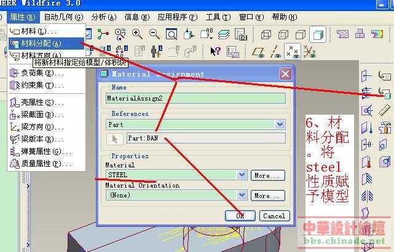Toggle datum planes display
This screenshot has height=252, width=394.
pyautogui.click(x=258, y=52)
